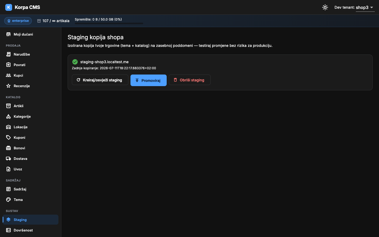Open the Sadržaj article icon
Viewport: 379px width, 237px height.
(x=8, y=189)
